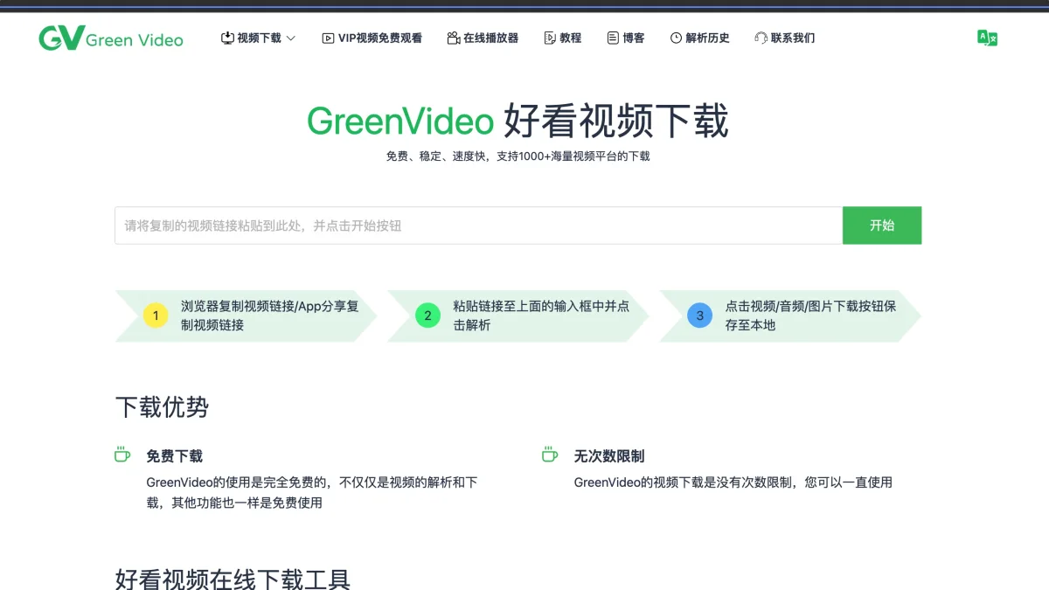Click the 下载优势 section heading
1049x590 pixels.
[162, 407]
